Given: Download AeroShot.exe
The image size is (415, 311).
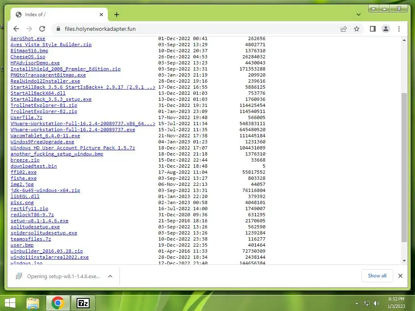Looking at the screenshot, I should point(28,38).
